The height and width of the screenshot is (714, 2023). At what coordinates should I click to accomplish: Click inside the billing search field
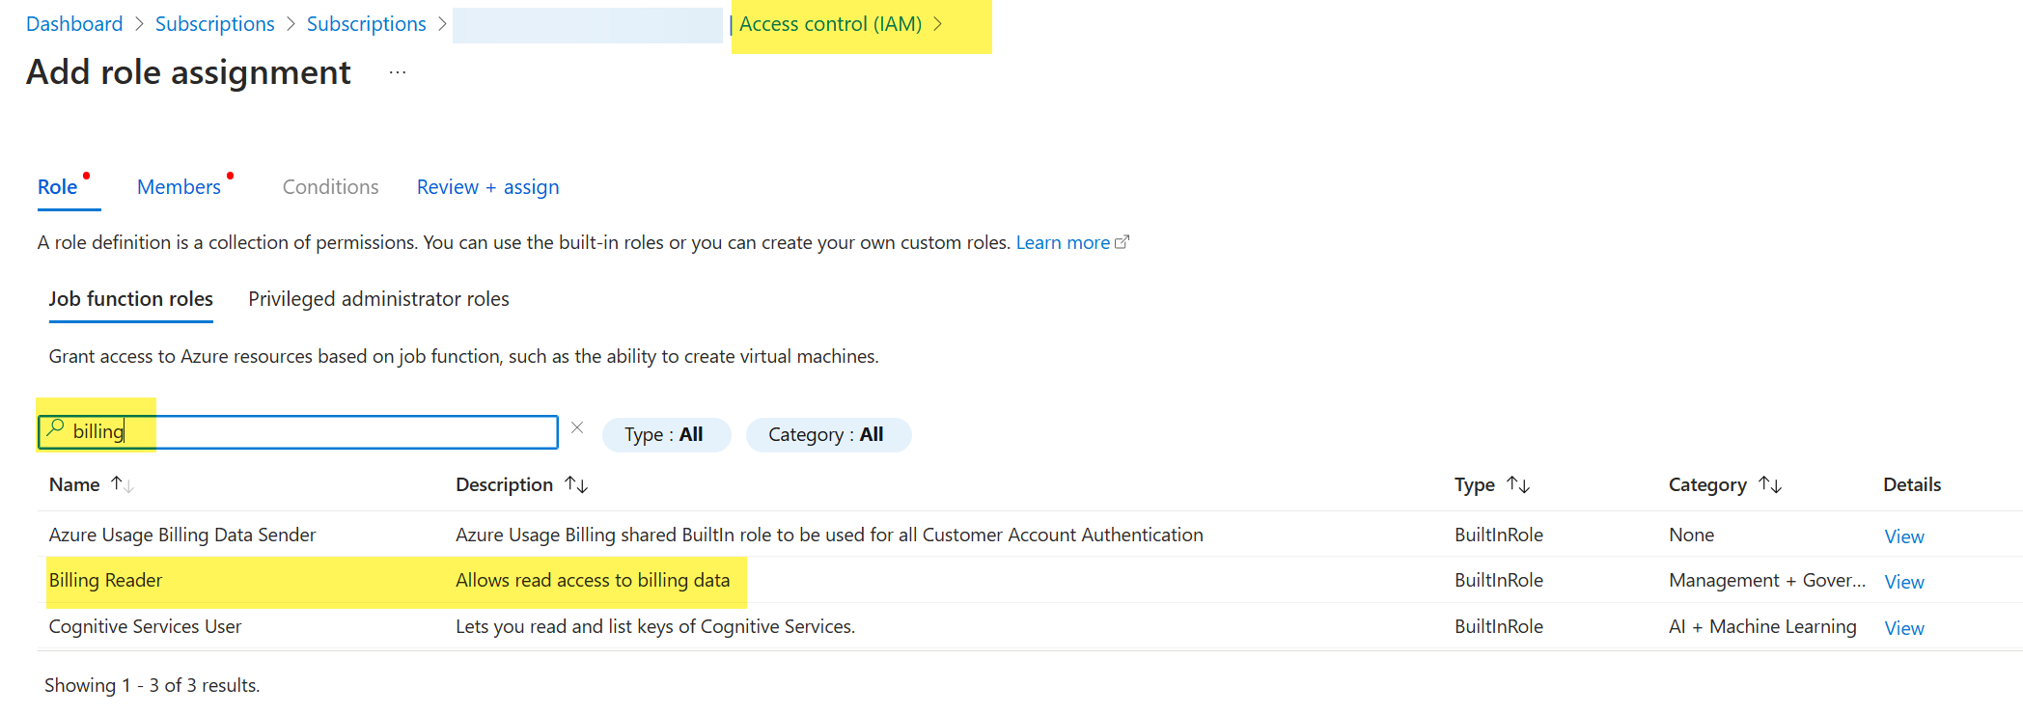pyautogui.click(x=299, y=431)
